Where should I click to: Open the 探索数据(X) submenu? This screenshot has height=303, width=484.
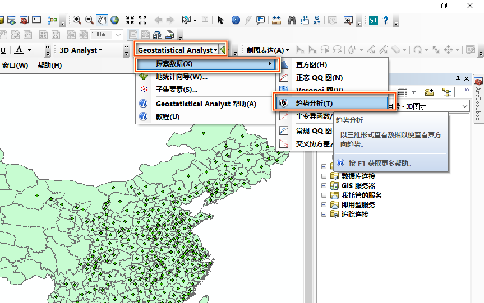coord(205,64)
